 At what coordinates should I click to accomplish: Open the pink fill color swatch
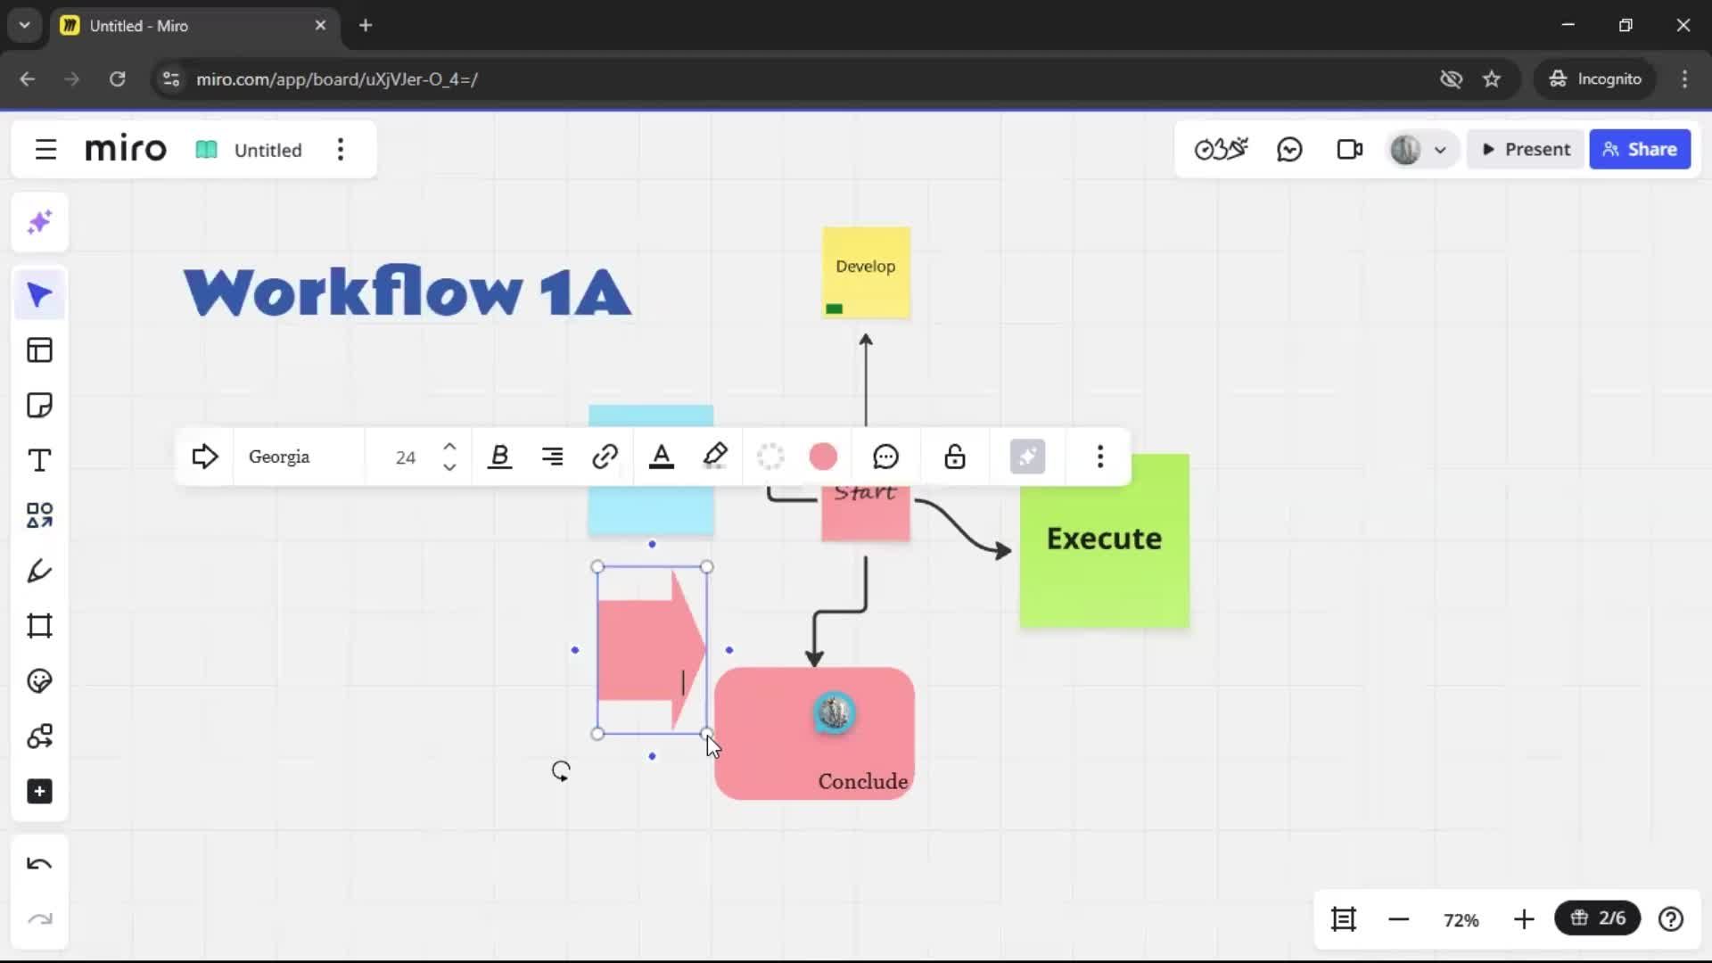click(x=823, y=457)
